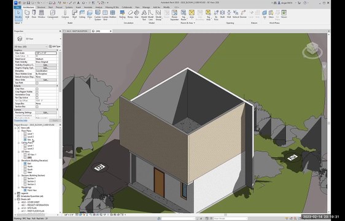Collapse the Floor Plans tree node
This screenshot has height=221, width=345.
(19, 131)
